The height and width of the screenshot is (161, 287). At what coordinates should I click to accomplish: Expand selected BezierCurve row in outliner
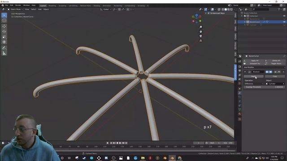[245, 22]
